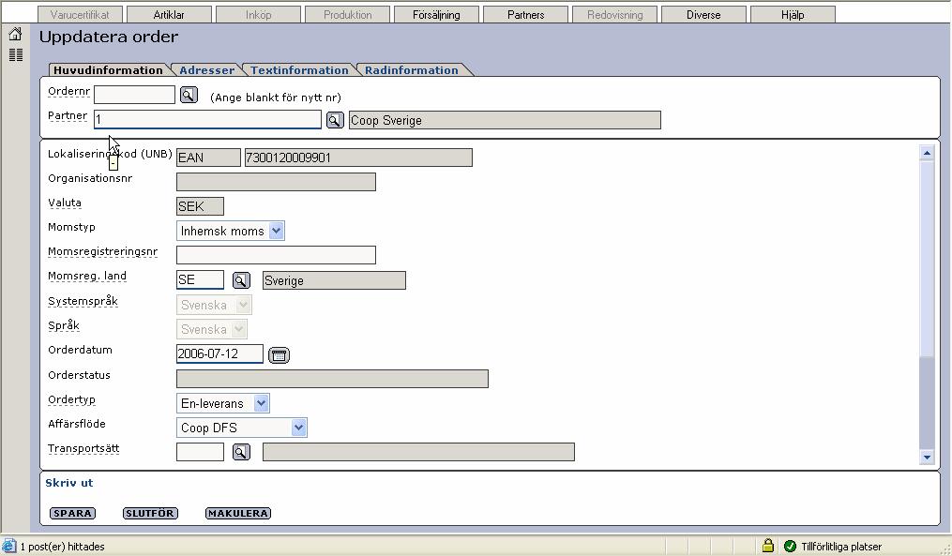Click the MAKULERA button
The width and height of the screenshot is (952, 556).
click(x=238, y=514)
